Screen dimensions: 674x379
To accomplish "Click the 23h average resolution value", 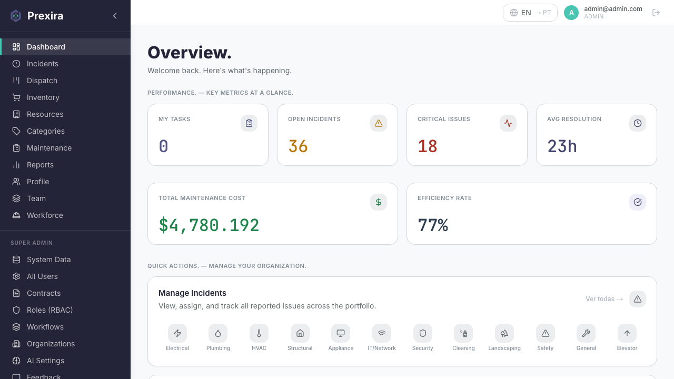I will 562,146.
